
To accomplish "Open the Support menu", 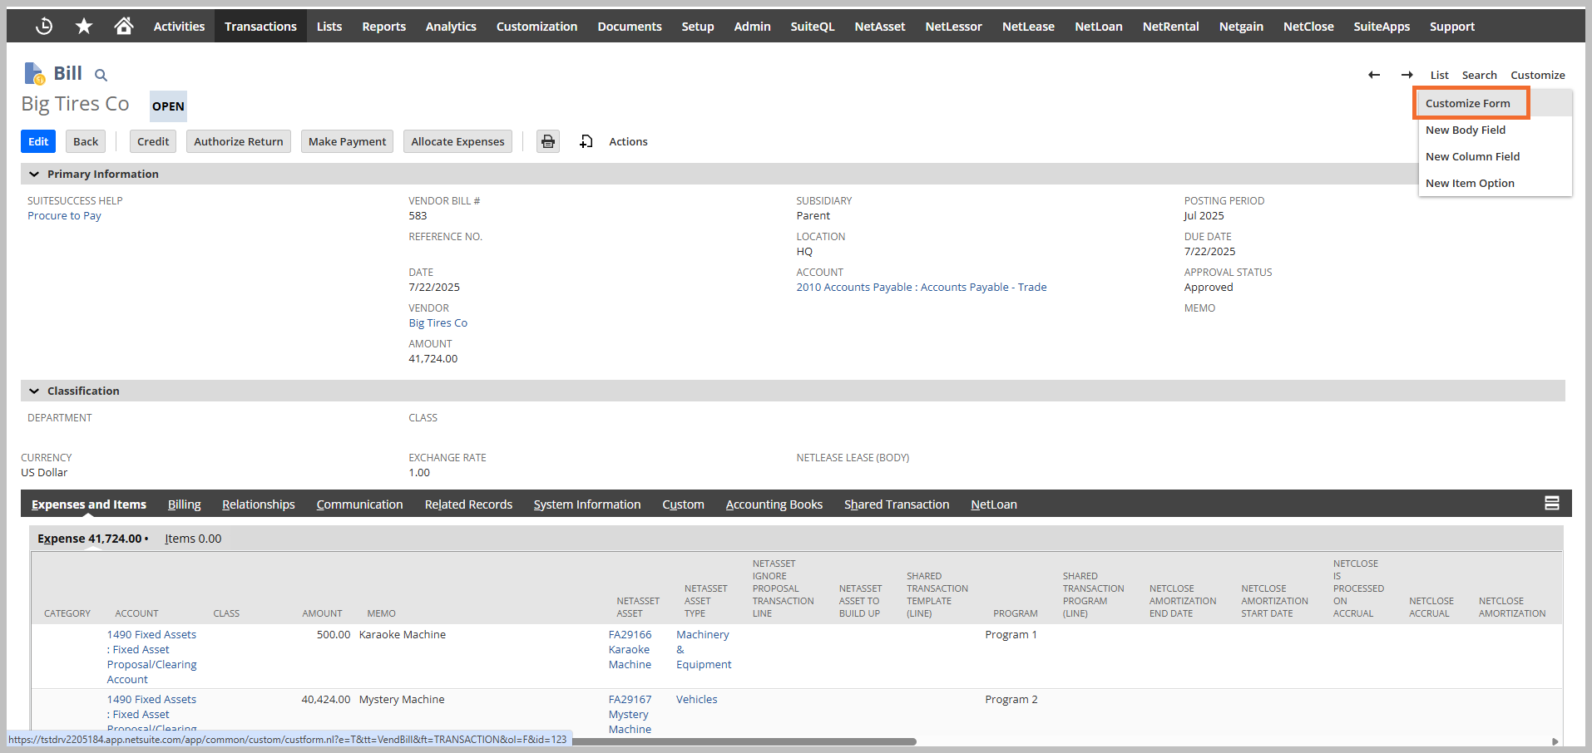I will pos(1452,27).
